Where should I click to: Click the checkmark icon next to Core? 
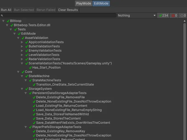23,72
